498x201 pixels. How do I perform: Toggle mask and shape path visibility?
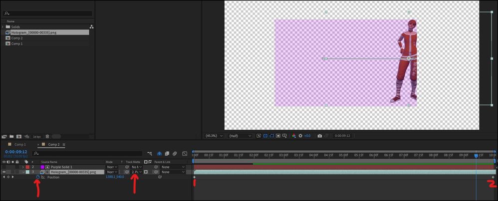[x=272, y=136]
